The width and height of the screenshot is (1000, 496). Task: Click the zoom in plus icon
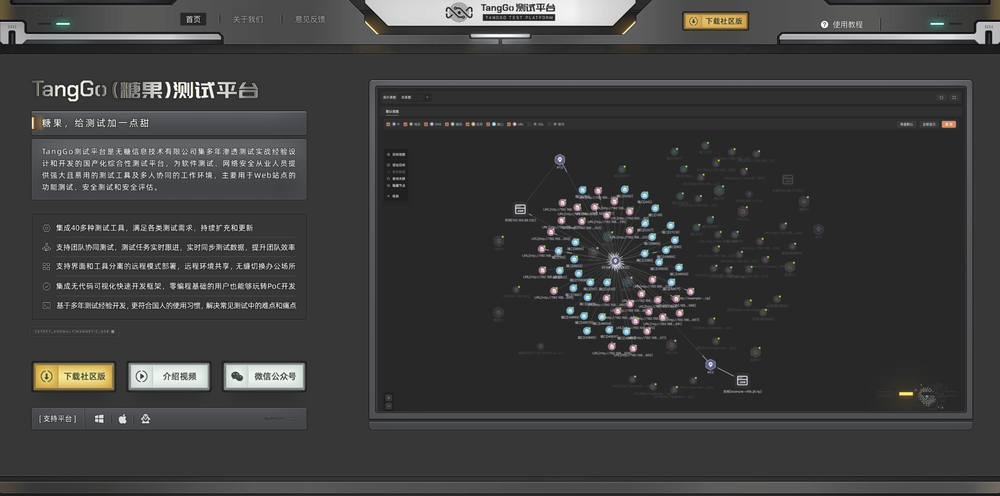[389, 398]
